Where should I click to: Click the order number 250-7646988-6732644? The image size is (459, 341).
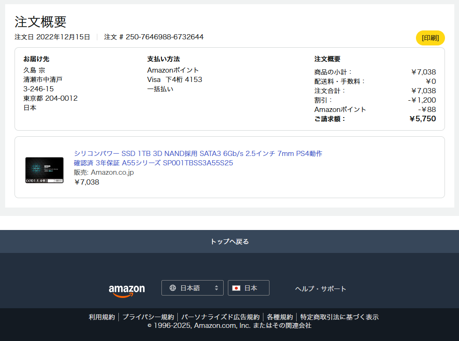(x=164, y=37)
